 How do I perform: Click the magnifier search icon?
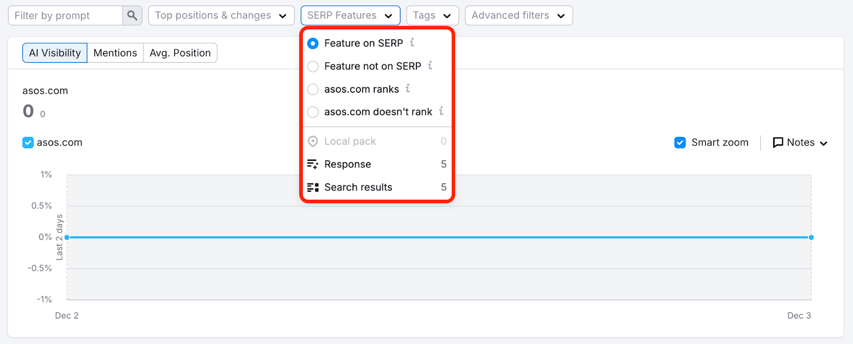pyautogui.click(x=132, y=15)
